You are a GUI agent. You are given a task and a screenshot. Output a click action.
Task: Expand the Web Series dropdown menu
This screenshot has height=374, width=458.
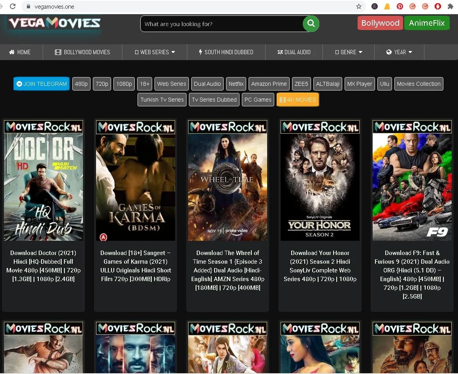pyautogui.click(x=155, y=52)
